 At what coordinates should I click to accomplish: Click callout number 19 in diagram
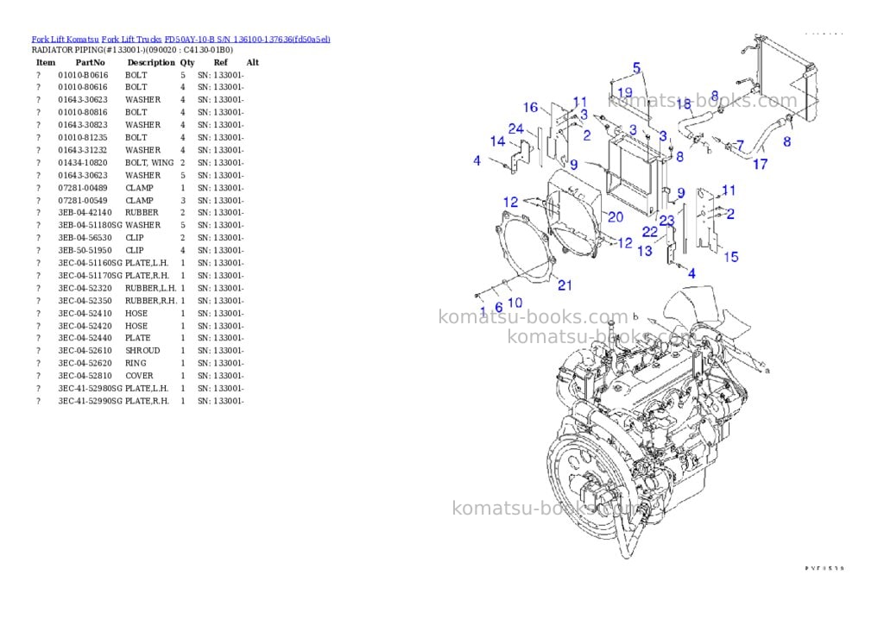[625, 92]
